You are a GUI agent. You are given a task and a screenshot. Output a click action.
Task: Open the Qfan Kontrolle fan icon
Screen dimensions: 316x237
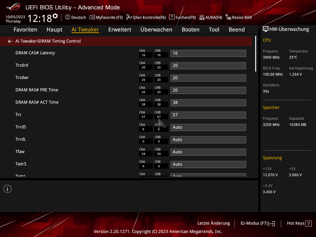point(129,17)
